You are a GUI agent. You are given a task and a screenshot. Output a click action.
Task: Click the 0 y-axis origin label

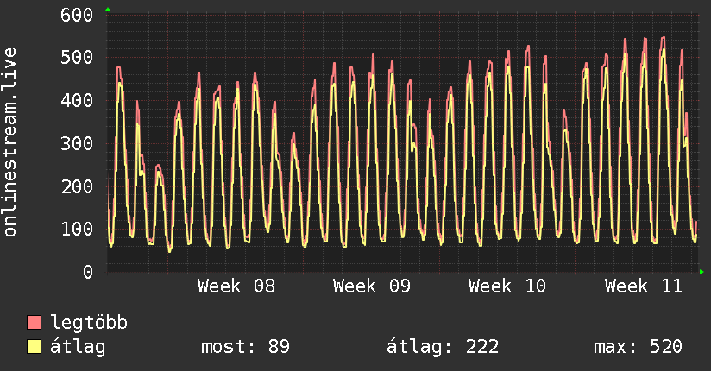(88, 272)
